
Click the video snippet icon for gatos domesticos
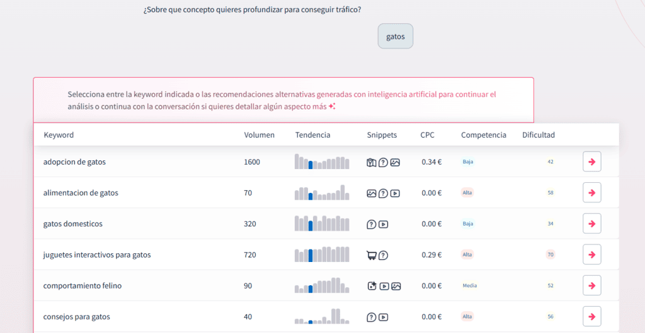pos(384,224)
